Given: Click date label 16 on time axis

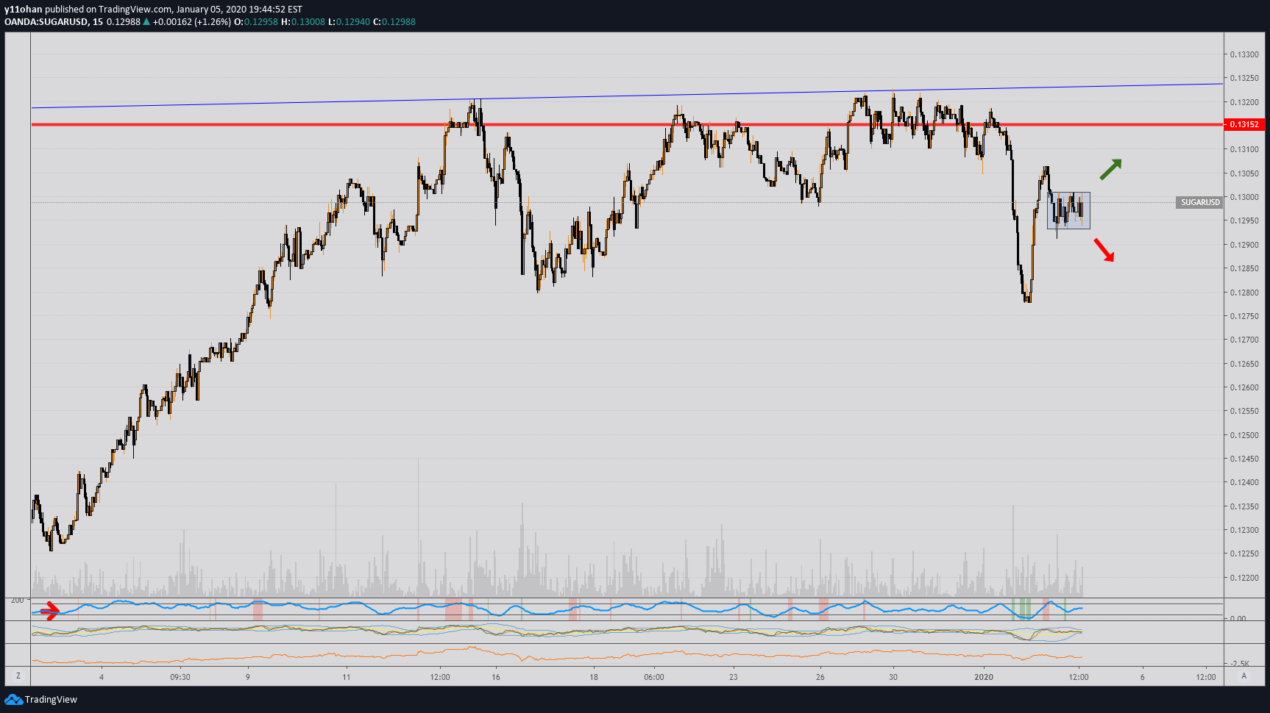Looking at the screenshot, I should pyautogui.click(x=496, y=677).
